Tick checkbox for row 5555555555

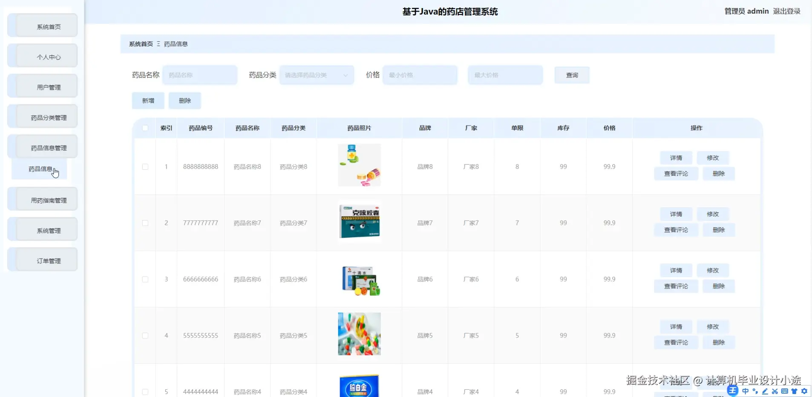[145, 336]
